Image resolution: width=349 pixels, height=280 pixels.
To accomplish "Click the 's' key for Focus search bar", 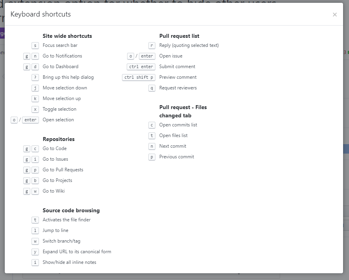I will click(x=35, y=45).
